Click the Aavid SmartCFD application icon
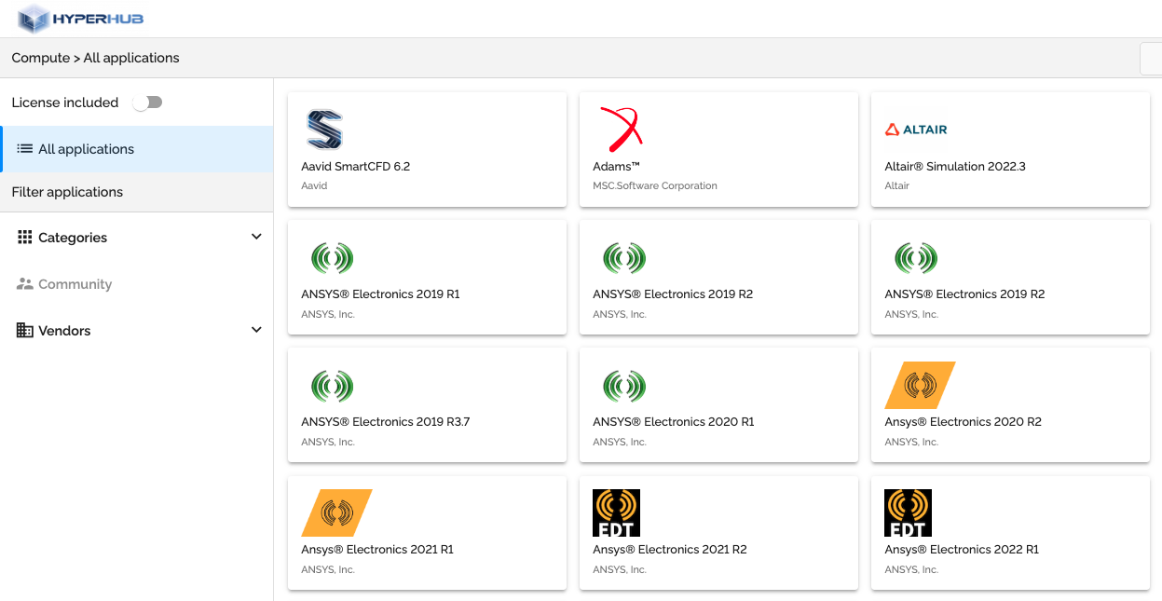 point(325,129)
